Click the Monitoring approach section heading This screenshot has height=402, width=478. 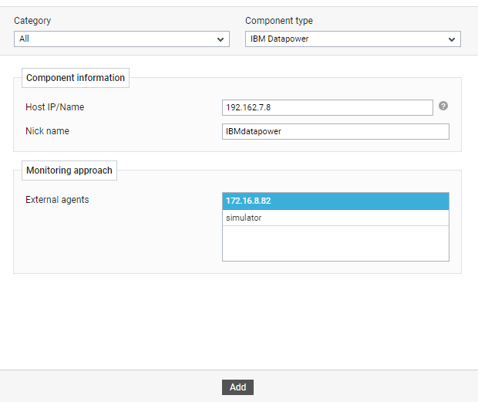69,171
